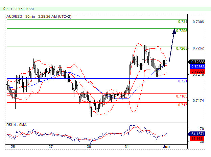This screenshot has height=157, width=211.
Task: Select the 0.7295 resistance level label
Action: point(182,31)
